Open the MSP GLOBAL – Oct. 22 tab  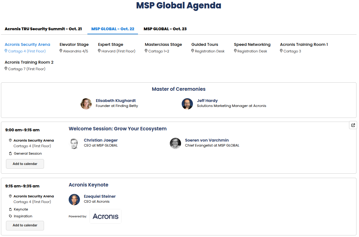(x=113, y=29)
